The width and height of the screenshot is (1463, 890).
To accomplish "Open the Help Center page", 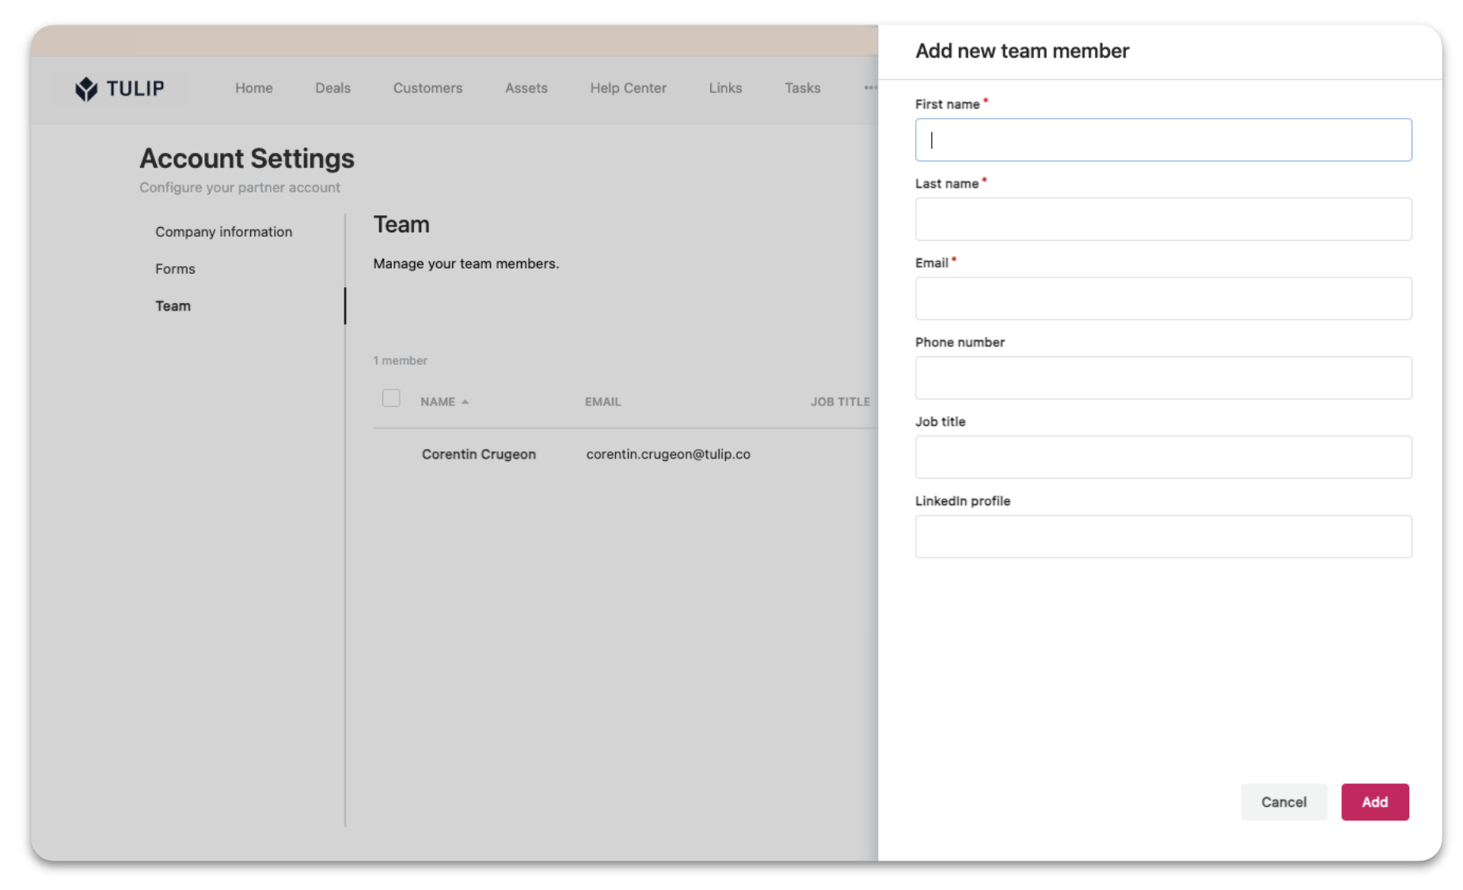I will click(628, 88).
